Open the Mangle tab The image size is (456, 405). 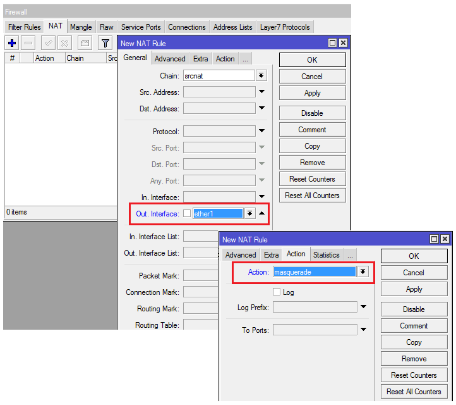(81, 27)
